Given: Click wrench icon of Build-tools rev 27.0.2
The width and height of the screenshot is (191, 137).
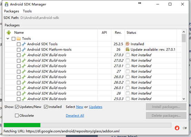Looking at the screenshot, I should (x=24, y=61).
